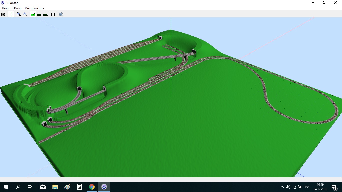Open File Explorer from the taskbar
This screenshot has width=342, height=192.
(x=55, y=187)
